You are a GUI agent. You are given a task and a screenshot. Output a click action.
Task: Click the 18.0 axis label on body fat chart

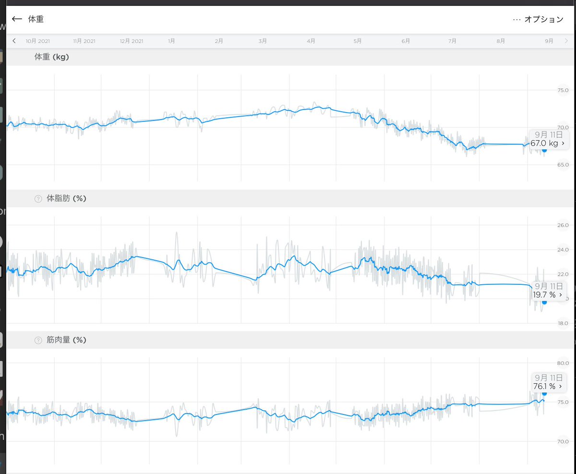coord(563,323)
